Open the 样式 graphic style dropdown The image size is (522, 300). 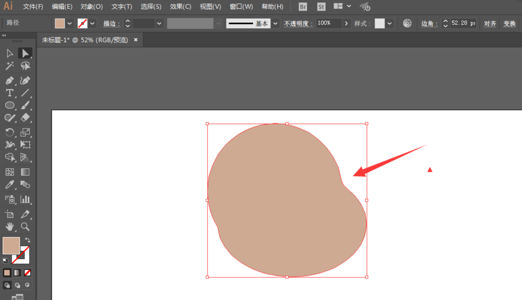point(390,24)
